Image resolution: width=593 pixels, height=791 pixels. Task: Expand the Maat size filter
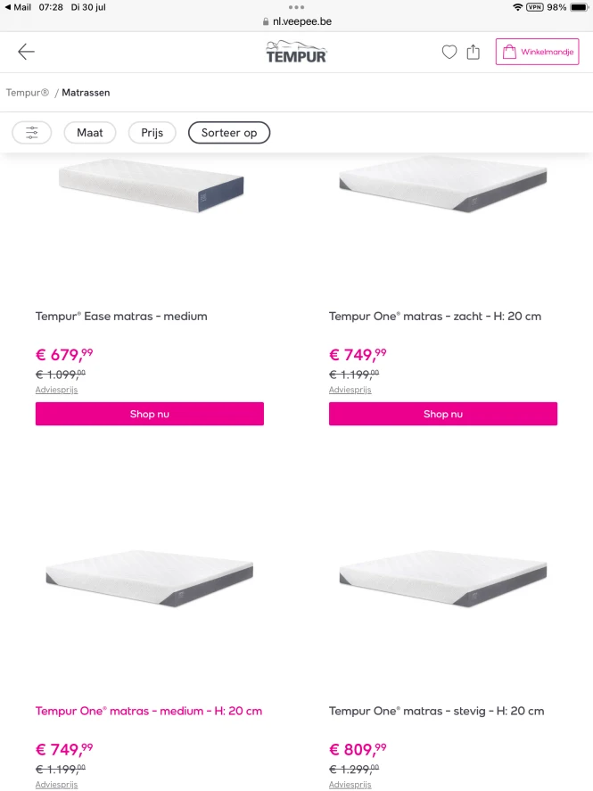pos(90,133)
